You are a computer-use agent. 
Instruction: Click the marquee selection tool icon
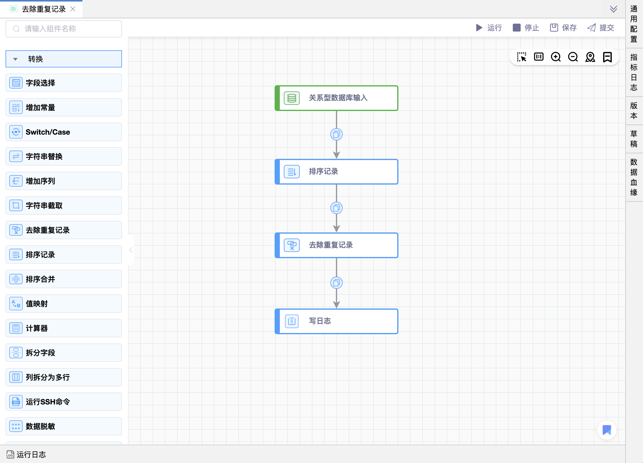coord(521,57)
